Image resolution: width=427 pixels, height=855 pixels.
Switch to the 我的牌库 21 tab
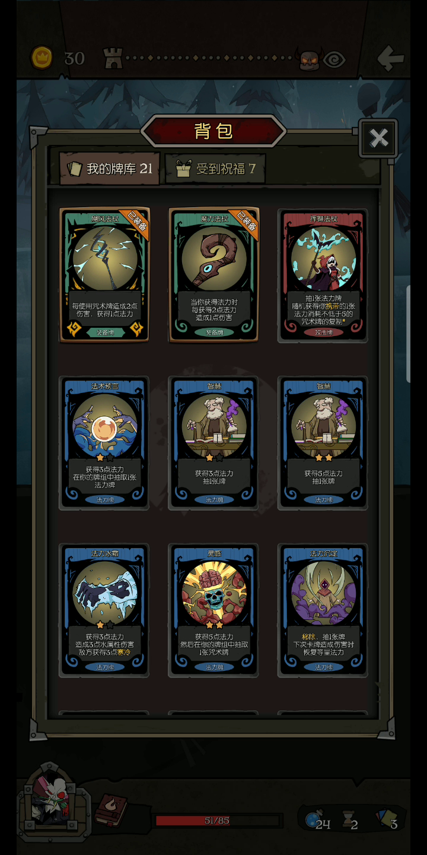(110, 169)
